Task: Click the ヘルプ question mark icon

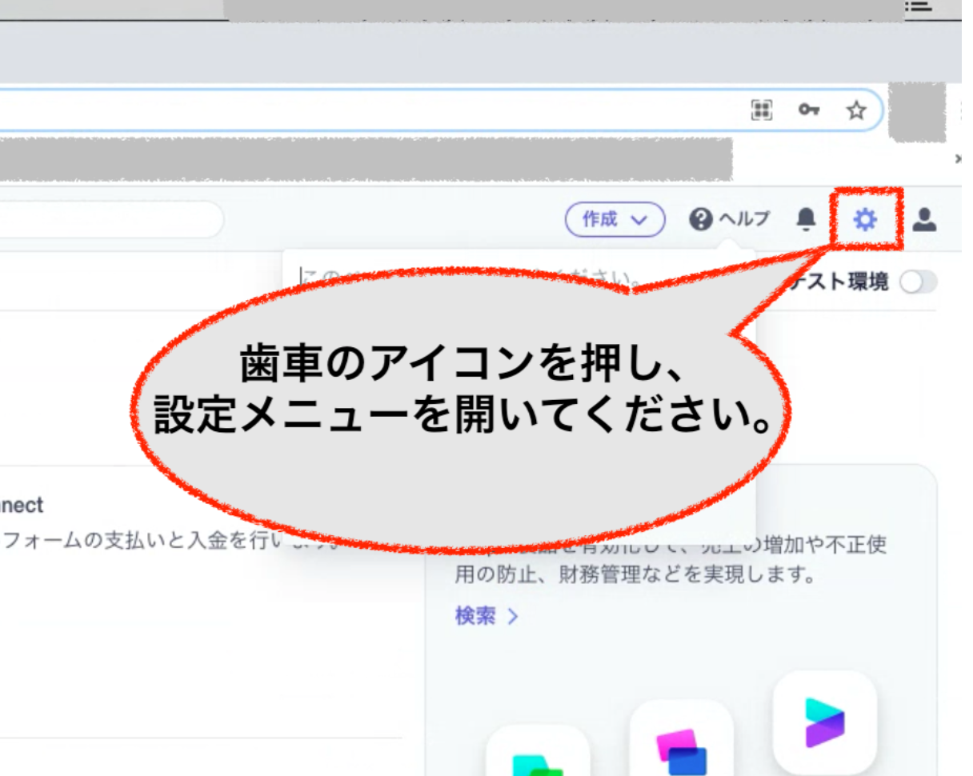Action: (x=700, y=219)
